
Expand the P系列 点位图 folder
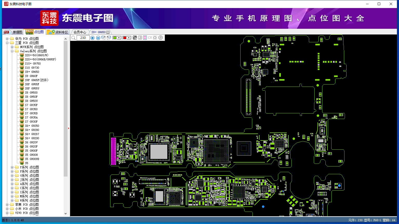pyautogui.click(x=12, y=167)
